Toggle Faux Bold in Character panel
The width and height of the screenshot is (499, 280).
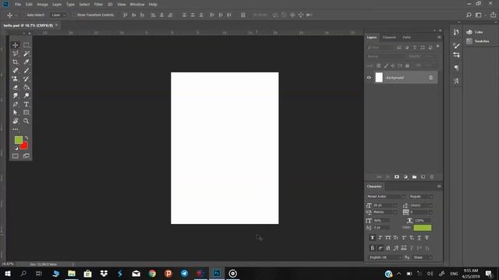(372, 237)
